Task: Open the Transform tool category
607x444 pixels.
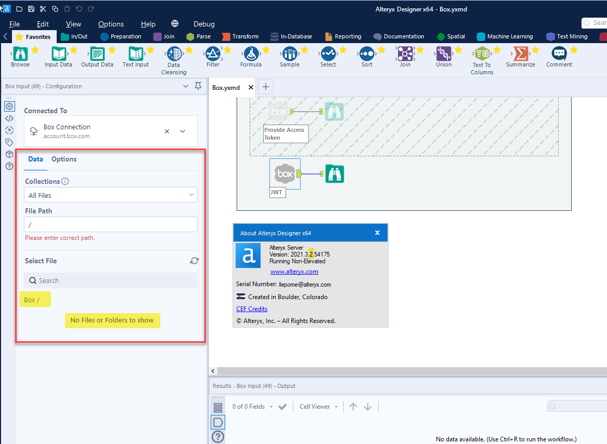Action: click(240, 36)
